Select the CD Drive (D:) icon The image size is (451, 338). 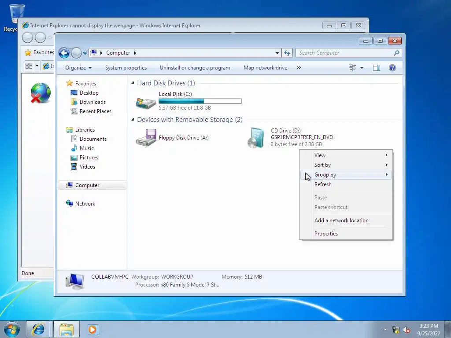tap(256, 138)
